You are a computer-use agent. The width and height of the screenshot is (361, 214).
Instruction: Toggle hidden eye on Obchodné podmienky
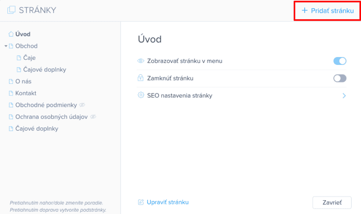coord(82,105)
